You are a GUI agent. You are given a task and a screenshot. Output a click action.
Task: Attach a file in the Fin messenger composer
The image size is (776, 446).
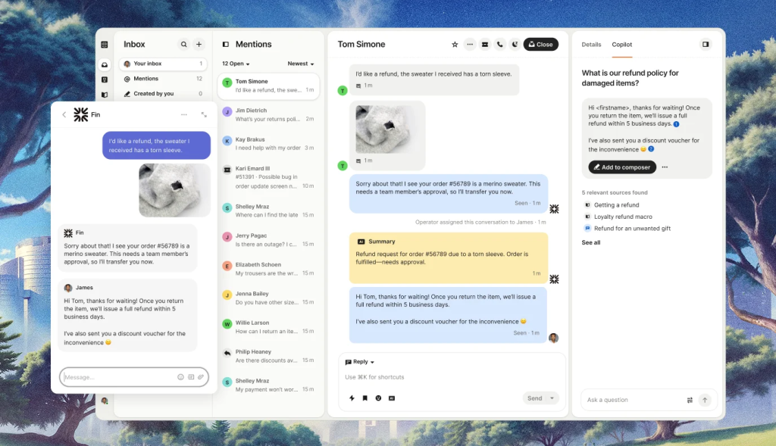point(201,376)
